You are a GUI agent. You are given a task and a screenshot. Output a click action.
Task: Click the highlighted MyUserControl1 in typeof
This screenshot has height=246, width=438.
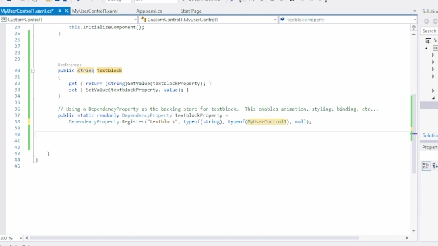point(267,121)
